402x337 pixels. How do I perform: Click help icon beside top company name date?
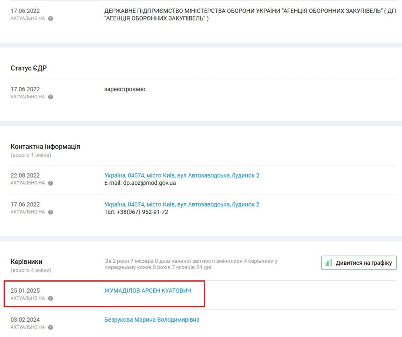tap(51, 18)
